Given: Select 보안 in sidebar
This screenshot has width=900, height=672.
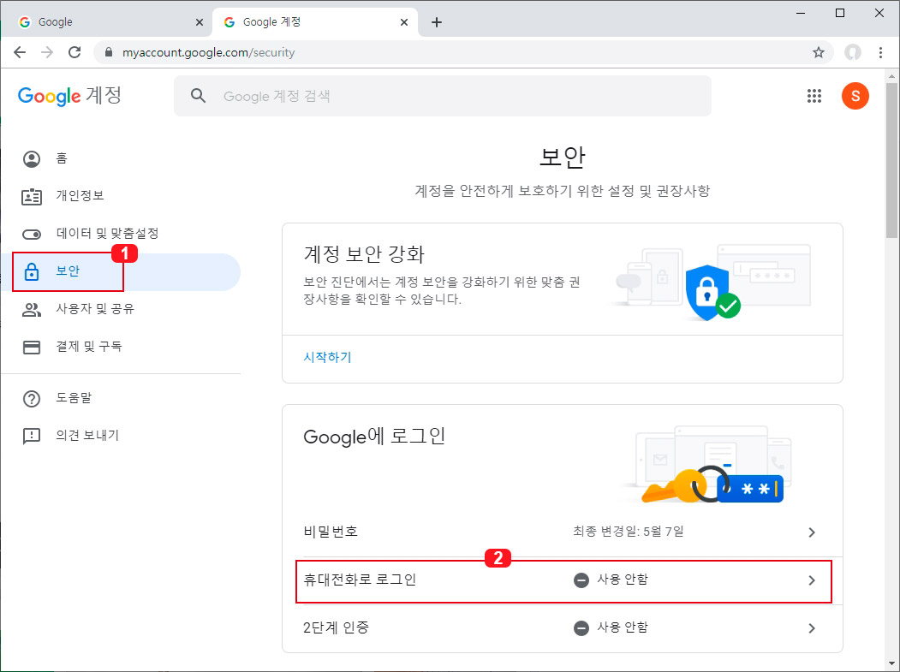Looking at the screenshot, I should coord(121,271).
